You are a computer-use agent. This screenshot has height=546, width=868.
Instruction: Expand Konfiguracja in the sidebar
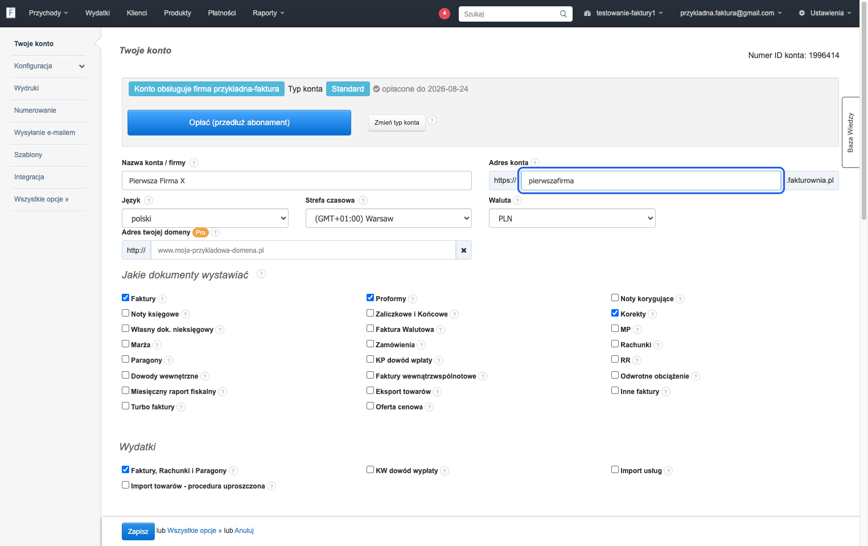pos(48,66)
